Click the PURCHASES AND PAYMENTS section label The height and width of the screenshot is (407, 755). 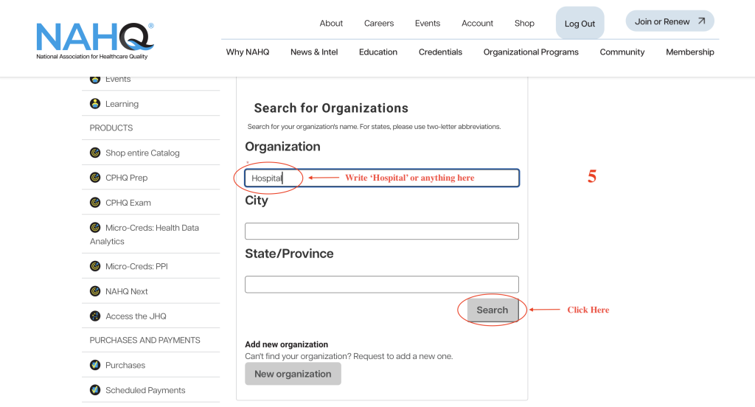pyautogui.click(x=145, y=340)
